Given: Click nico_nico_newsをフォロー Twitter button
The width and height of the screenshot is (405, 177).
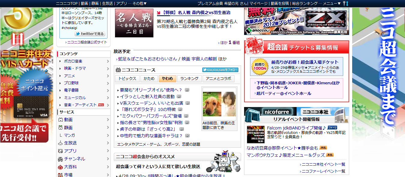Looking at the screenshot, I should coord(220,70).
